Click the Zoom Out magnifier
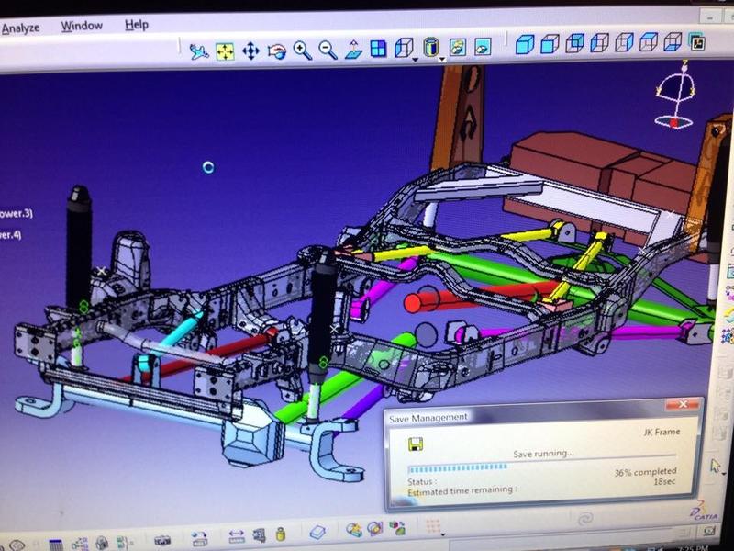The image size is (734, 551). (x=328, y=50)
